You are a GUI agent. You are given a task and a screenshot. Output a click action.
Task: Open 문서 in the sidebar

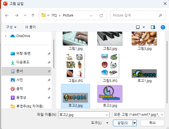27,71
